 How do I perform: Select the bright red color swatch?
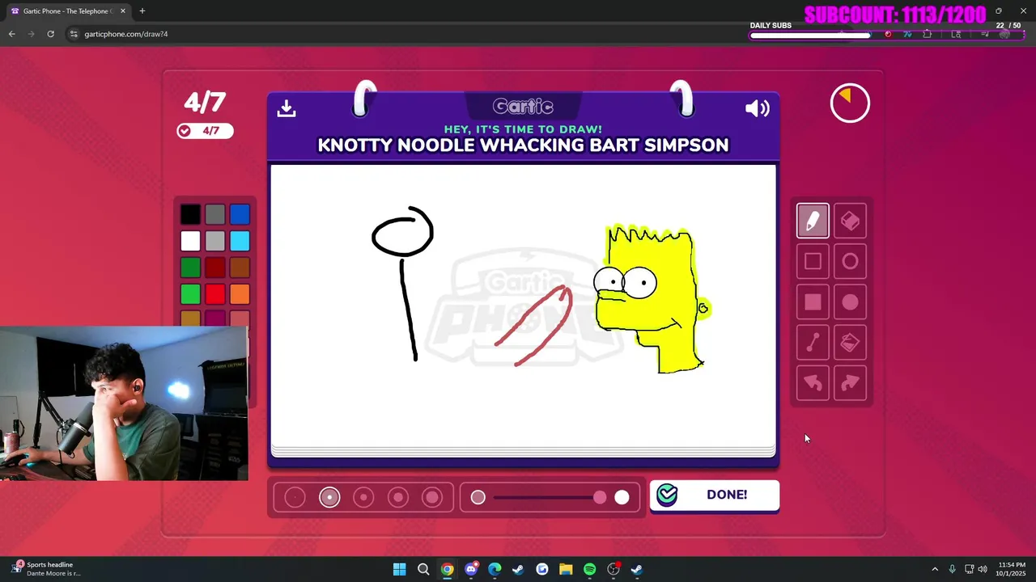pos(214,294)
